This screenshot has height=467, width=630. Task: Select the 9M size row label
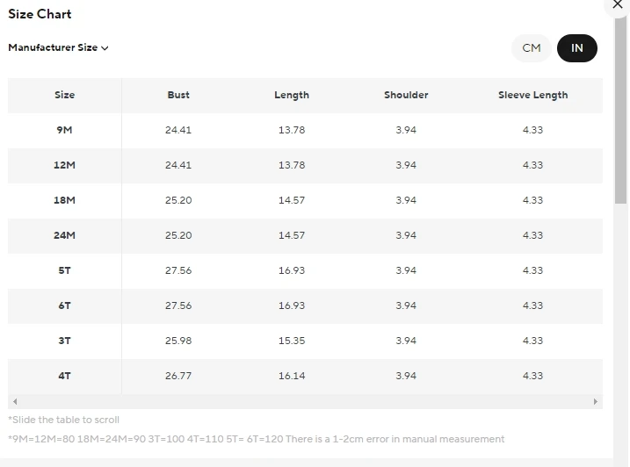[64, 130]
